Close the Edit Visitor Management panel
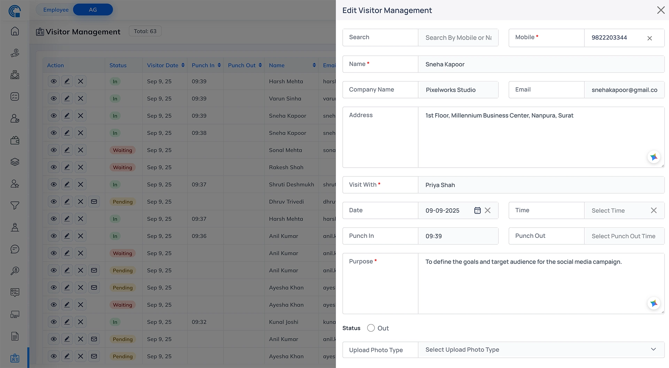The height and width of the screenshot is (368, 669). tap(661, 10)
